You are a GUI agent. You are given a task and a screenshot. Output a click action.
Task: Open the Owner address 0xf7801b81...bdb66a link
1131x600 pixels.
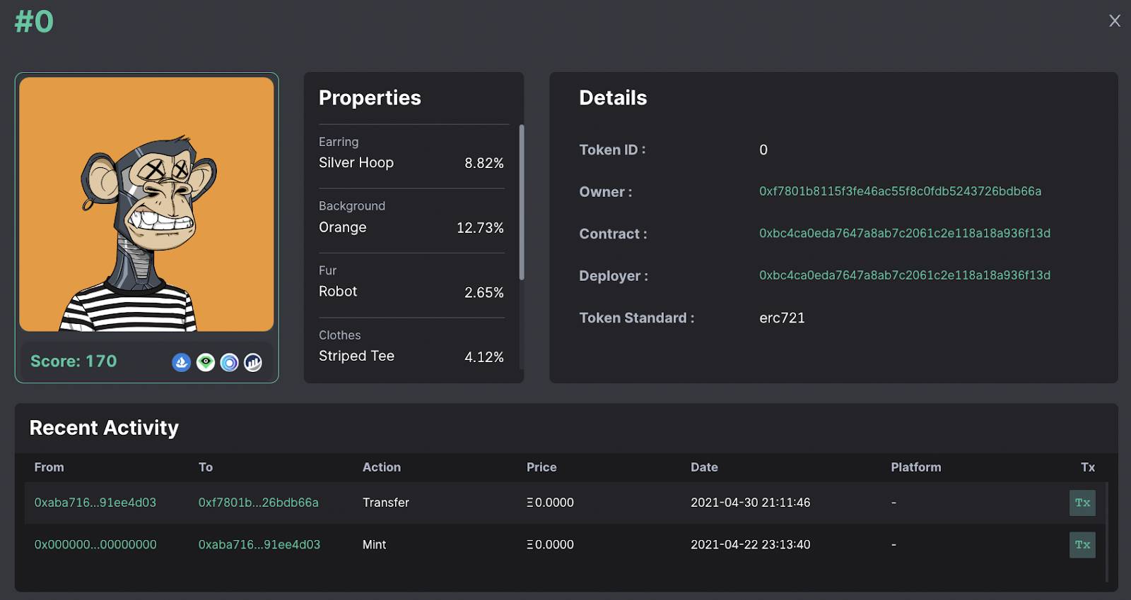pyautogui.click(x=900, y=191)
